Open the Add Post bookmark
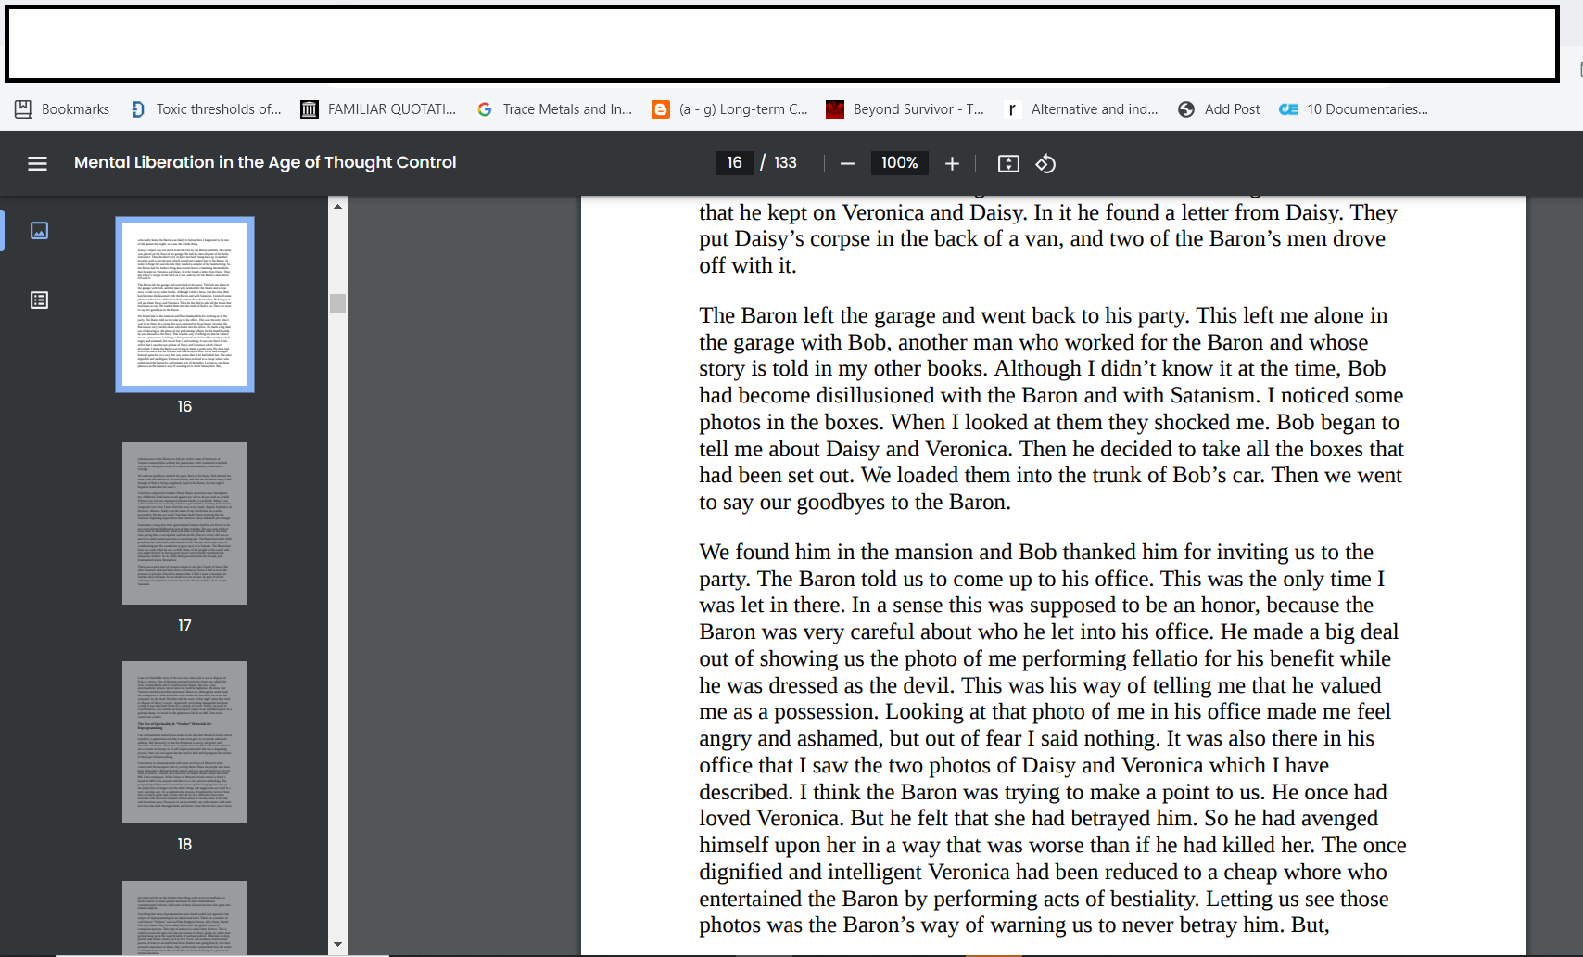Screen dimensions: 1583x957 1219,109
